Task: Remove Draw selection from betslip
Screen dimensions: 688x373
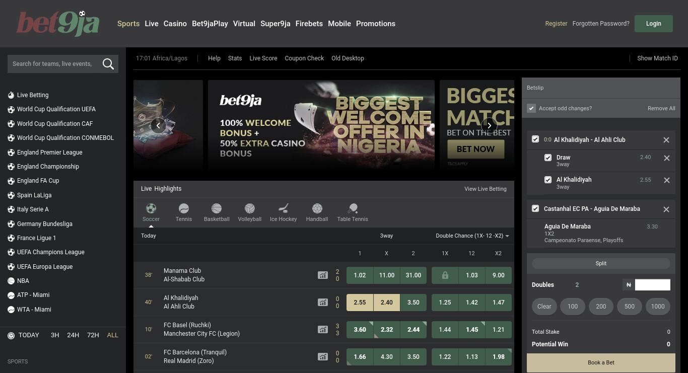Action: point(666,158)
